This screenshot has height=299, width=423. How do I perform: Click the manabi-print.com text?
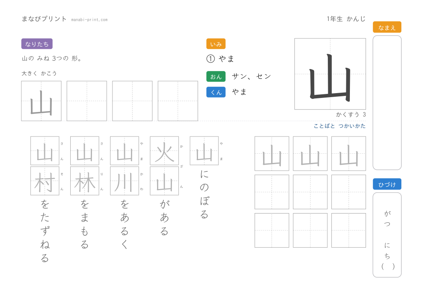tap(89, 20)
